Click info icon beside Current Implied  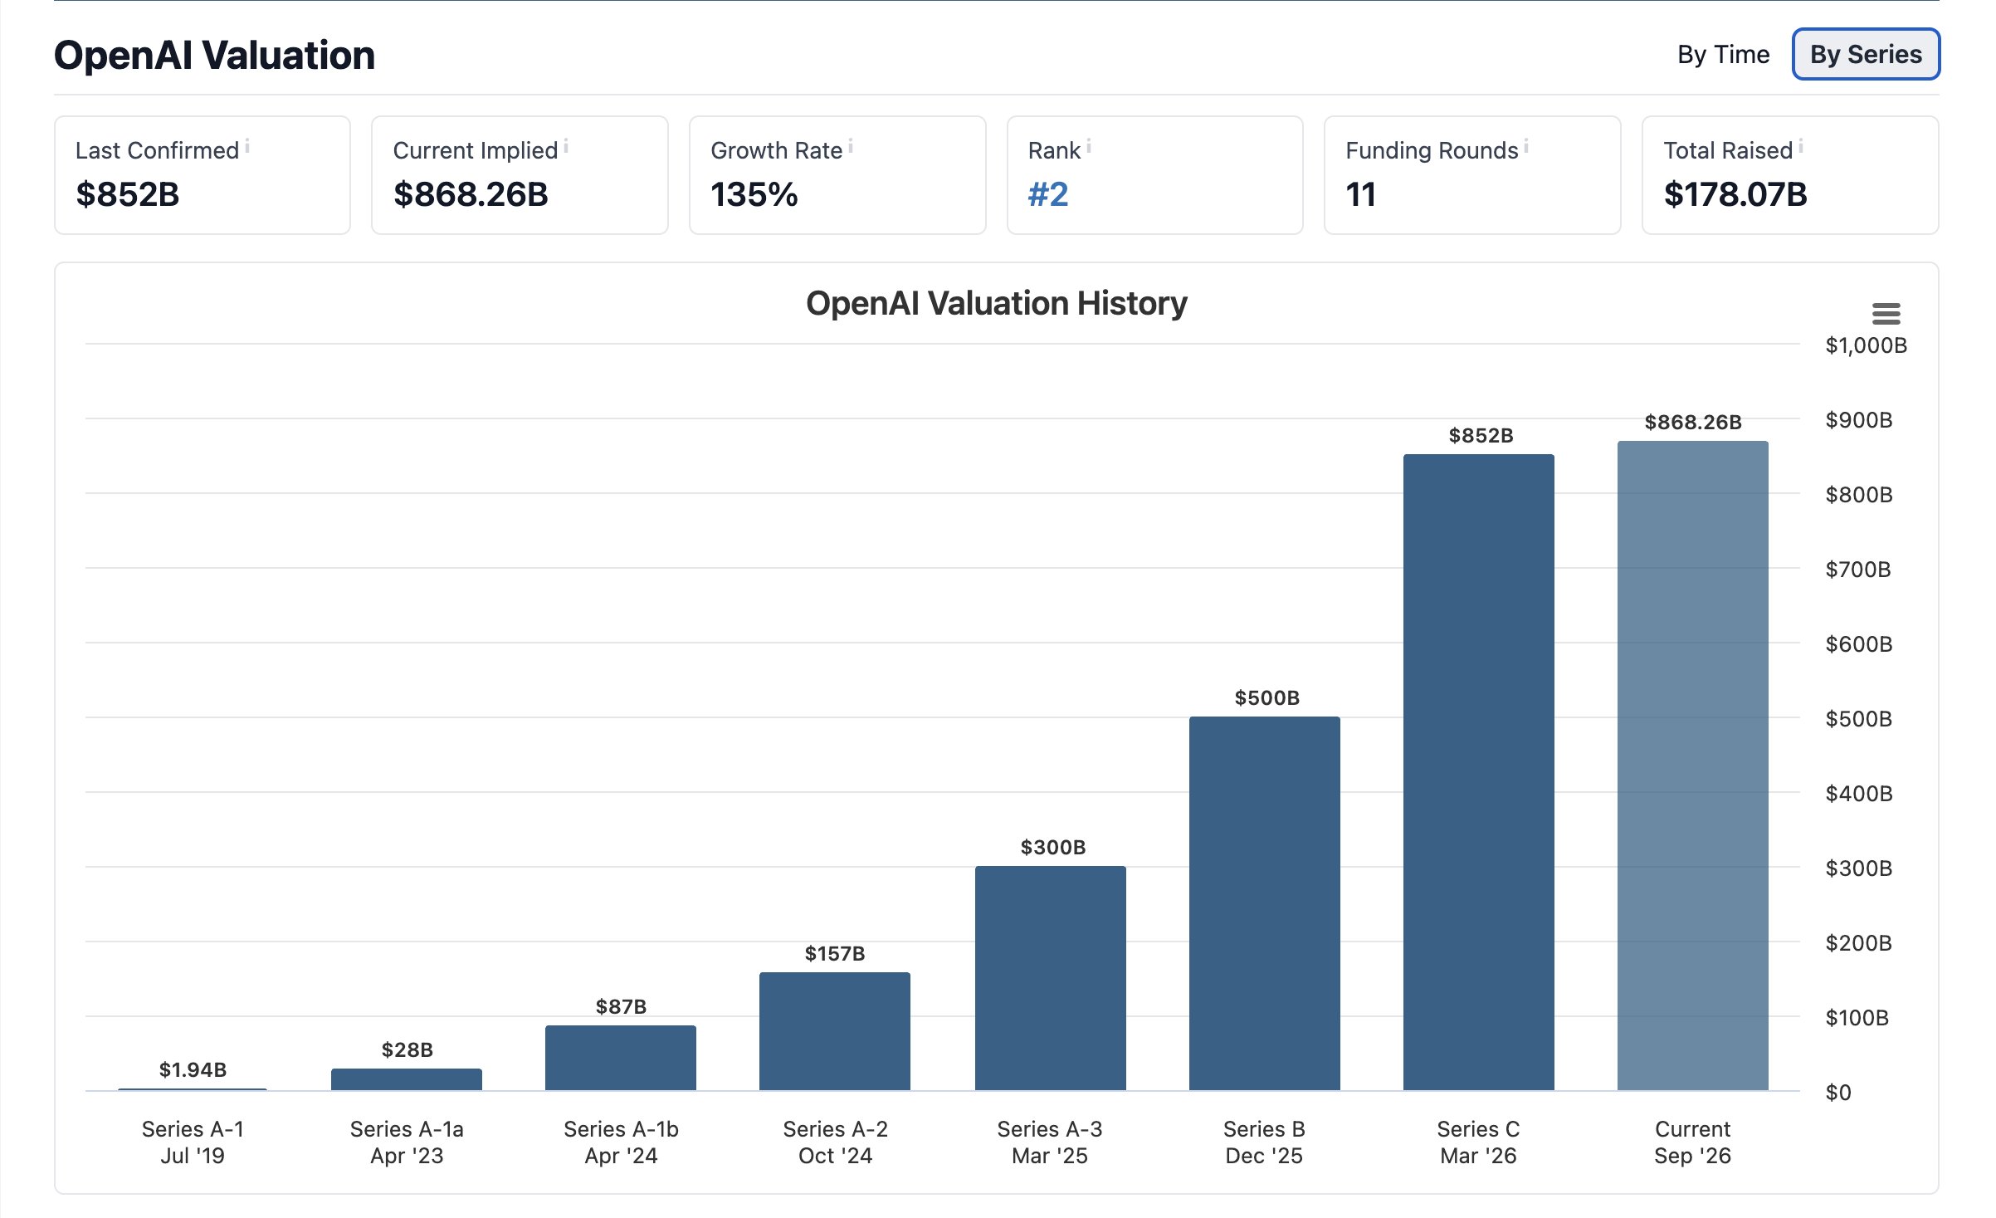click(x=566, y=146)
